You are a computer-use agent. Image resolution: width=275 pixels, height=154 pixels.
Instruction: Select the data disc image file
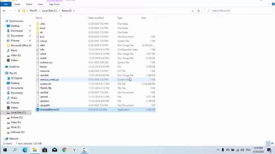click(95, 45)
